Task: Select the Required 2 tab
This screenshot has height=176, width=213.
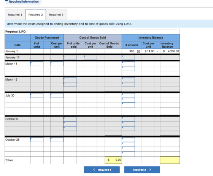Action: tap(36, 15)
